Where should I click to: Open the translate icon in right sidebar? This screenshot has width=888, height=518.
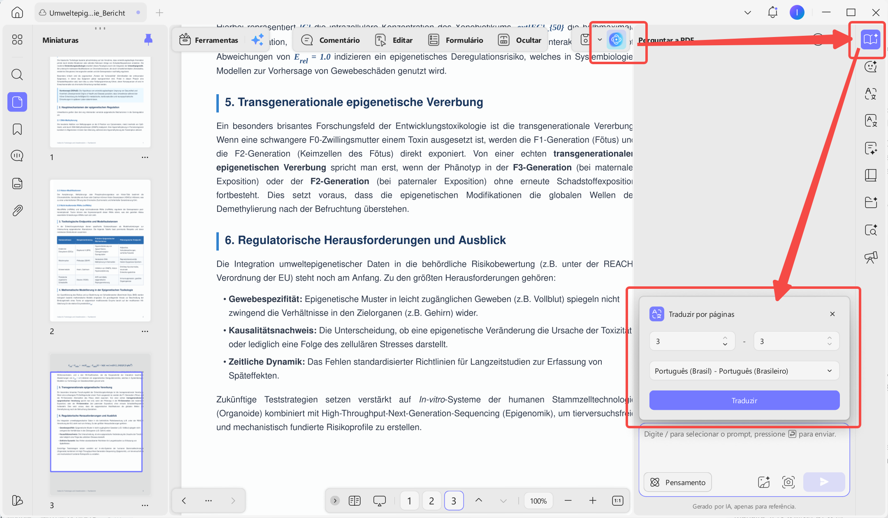(x=871, y=94)
